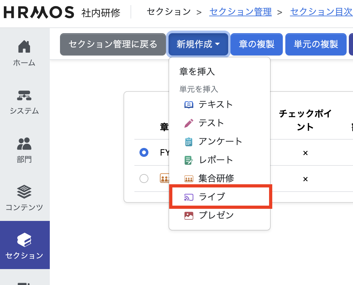Toggle the 新規作成 dropdown button
Image resolution: width=353 pixels, height=285 pixels.
198,44
